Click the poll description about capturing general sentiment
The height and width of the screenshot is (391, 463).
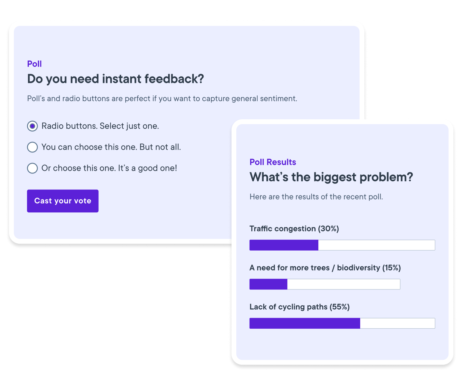tap(162, 99)
